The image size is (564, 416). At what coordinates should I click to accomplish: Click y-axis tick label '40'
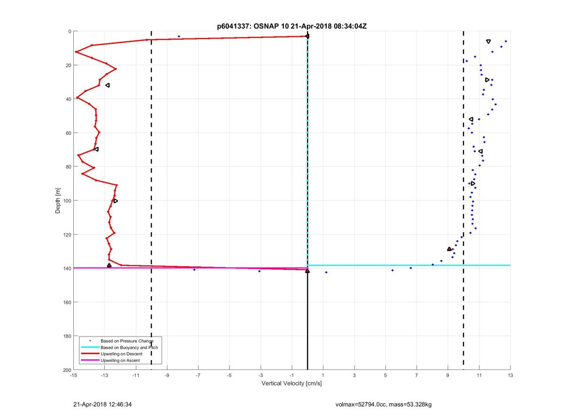tap(68, 99)
